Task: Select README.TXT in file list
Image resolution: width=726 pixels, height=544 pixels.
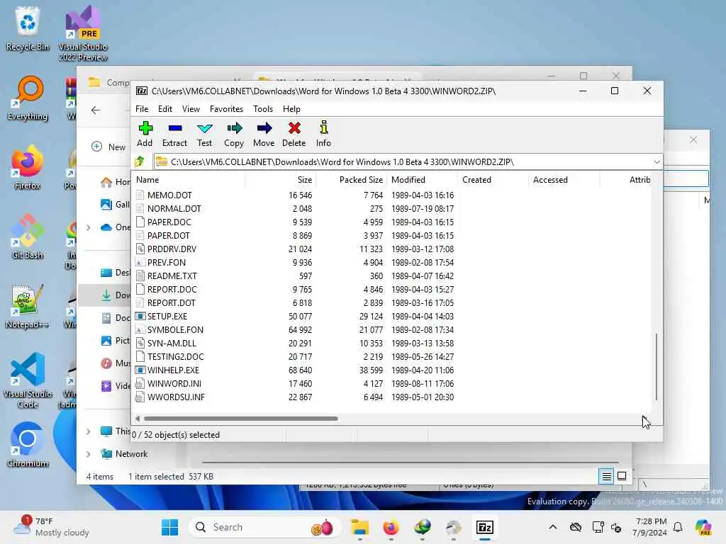Action: (172, 276)
